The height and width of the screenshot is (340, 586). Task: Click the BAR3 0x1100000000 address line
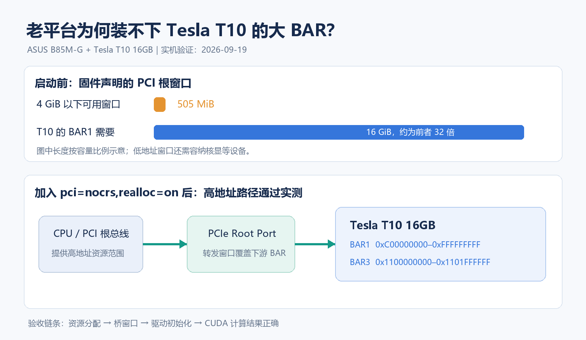[420, 262]
